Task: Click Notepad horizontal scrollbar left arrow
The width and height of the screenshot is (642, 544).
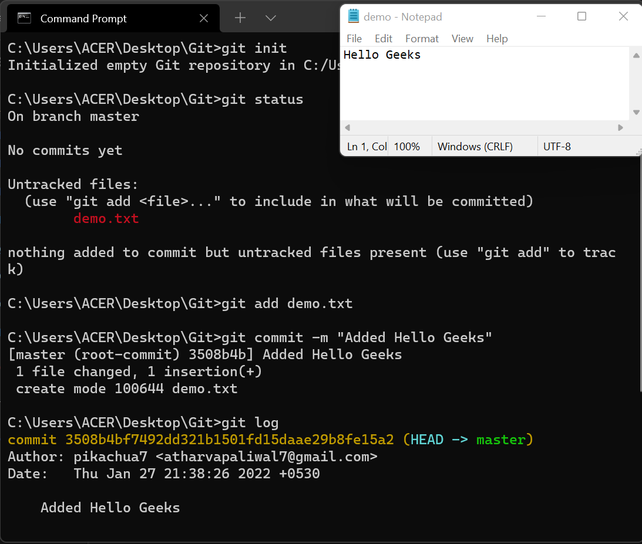Action: (x=348, y=127)
